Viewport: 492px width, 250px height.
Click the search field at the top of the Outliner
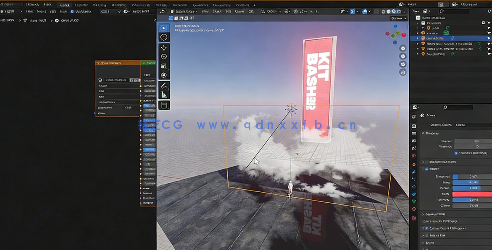pyautogui.click(x=454, y=11)
